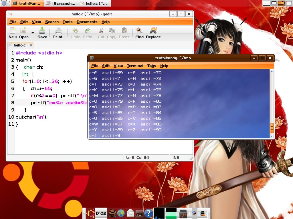Click the 17:02 clock in bottom panel
The width and height of the screenshot is (293, 219).
[x=101, y=213]
